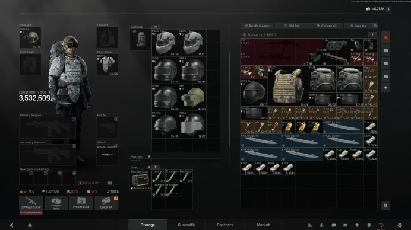
Task: Click the backpack grid scrollbar
Action: point(229,100)
